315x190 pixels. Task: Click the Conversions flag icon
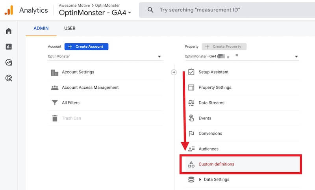click(191, 134)
